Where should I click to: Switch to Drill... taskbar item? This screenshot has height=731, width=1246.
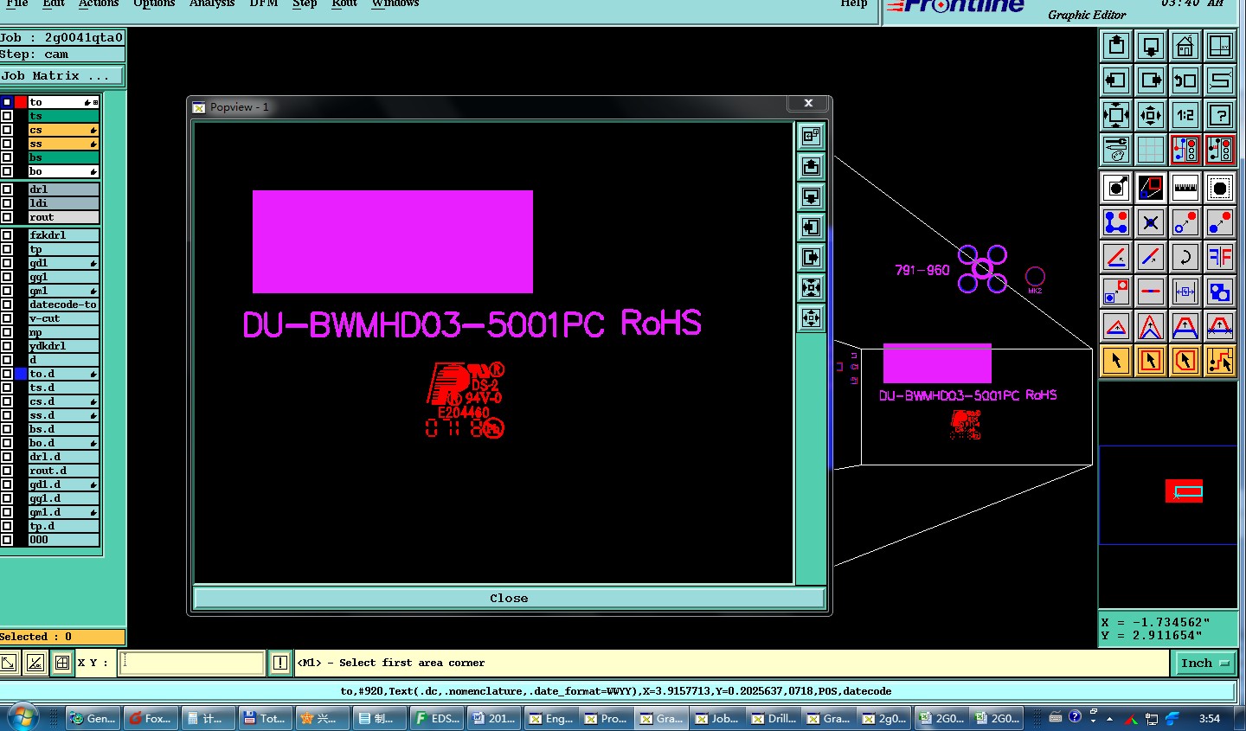click(774, 718)
